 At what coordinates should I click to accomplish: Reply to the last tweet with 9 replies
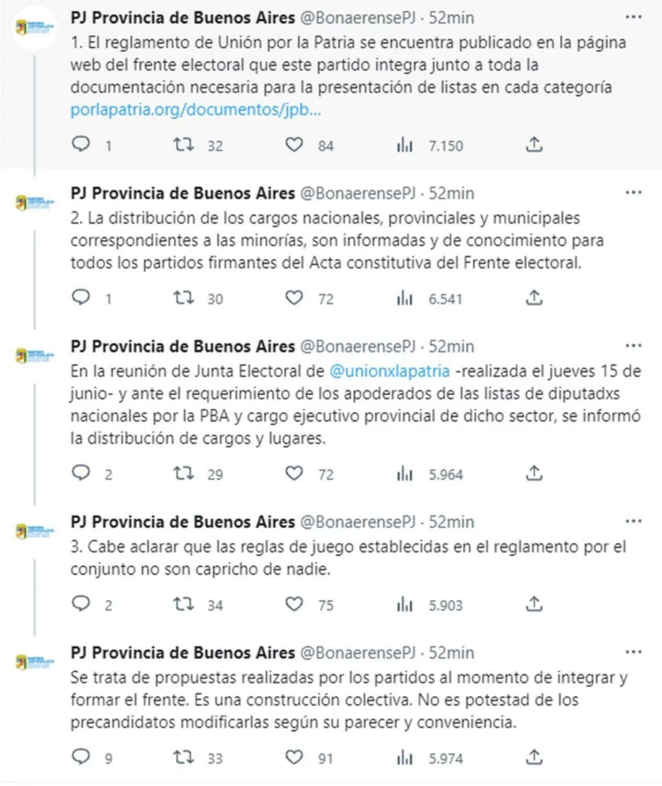81,757
